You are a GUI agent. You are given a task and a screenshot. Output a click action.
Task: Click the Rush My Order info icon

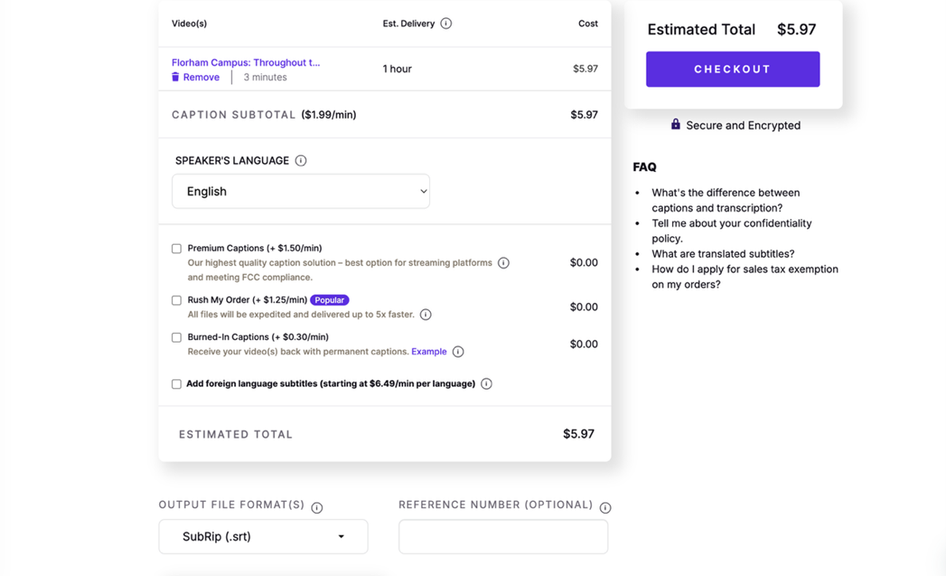coord(425,314)
